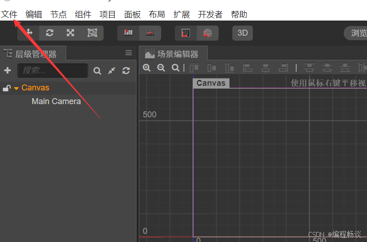This screenshot has width=367, height=242.
Task: Align selected nodes to right
Action: tap(283, 68)
